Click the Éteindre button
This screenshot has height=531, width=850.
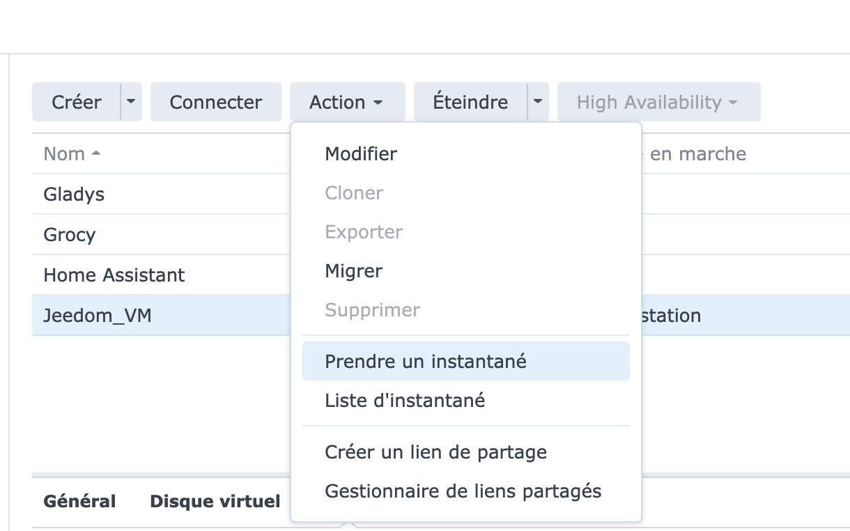click(x=470, y=102)
